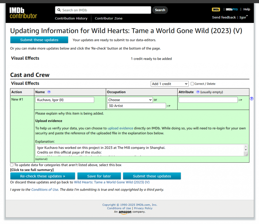Viewport: 259px width, 224px height.
Task: Open Contribution History menu
Action: [71, 18]
